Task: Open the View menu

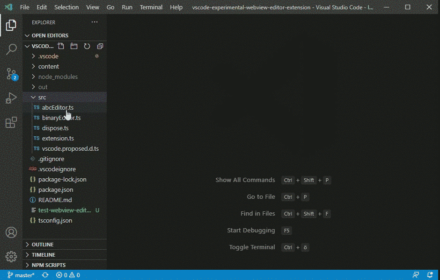Action: (x=93, y=7)
